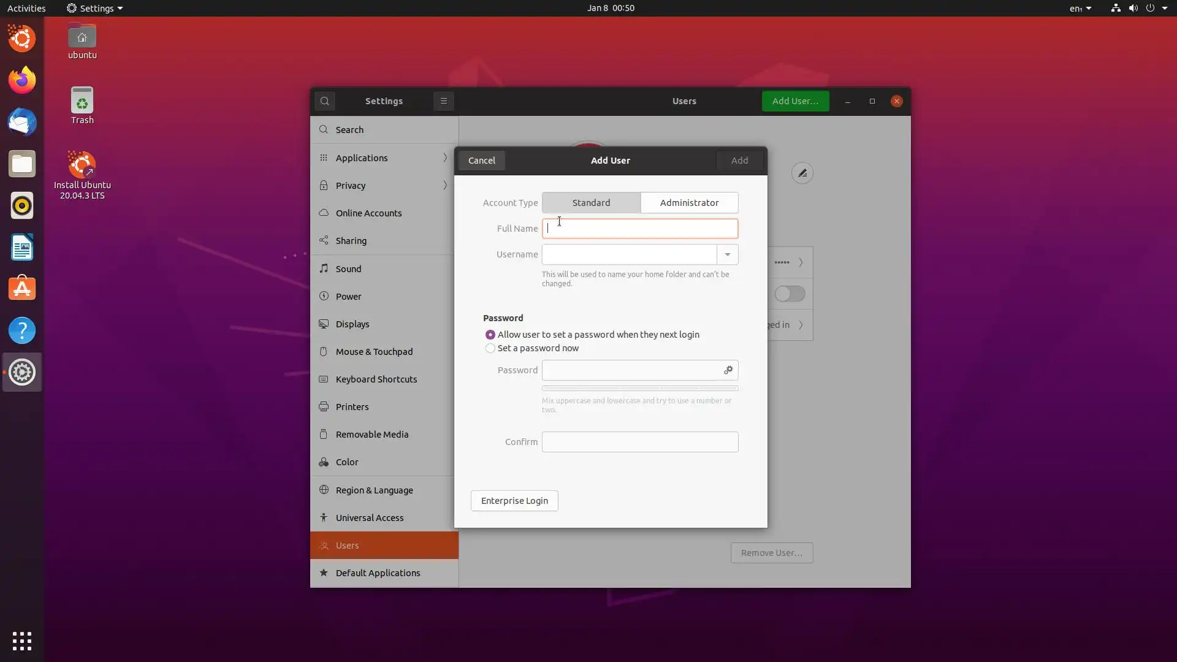
Task: Toggle the automatic login switch
Action: click(x=790, y=294)
